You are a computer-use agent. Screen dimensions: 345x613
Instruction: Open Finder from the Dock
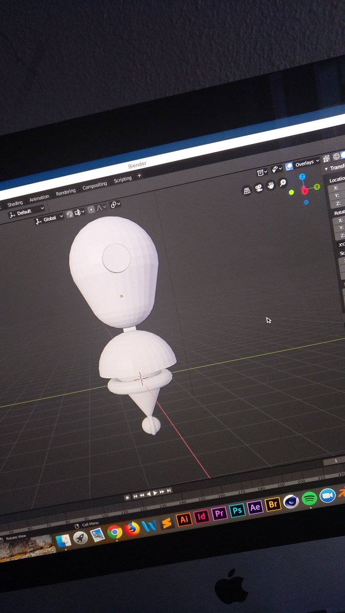(x=63, y=540)
